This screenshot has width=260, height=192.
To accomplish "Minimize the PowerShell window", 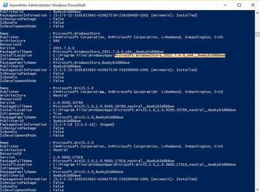I will 225,5.
